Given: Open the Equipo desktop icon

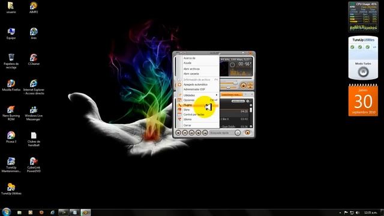Looking at the screenshot, I should (11, 34).
